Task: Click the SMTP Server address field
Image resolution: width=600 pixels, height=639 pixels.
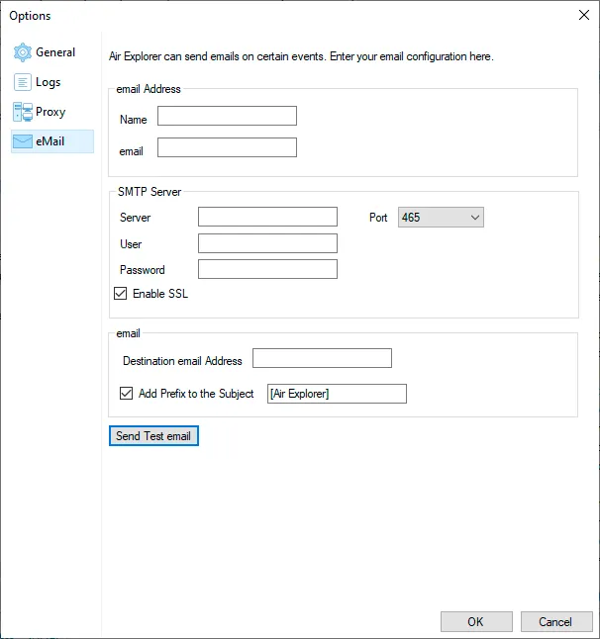Action: pos(267,217)
